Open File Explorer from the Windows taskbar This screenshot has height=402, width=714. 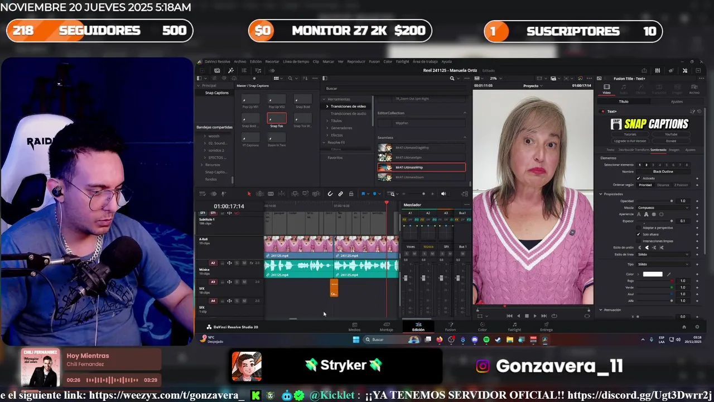click(x=510, y=339)
